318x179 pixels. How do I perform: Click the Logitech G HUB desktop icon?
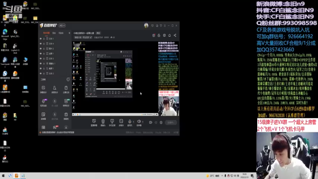(x=15, y=49)
